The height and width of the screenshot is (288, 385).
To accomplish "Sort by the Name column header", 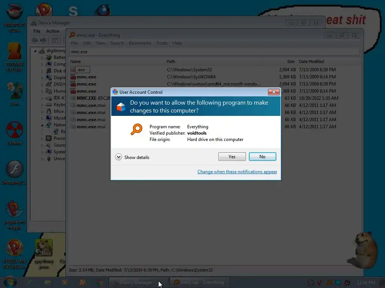I will (x=75, y=61).
